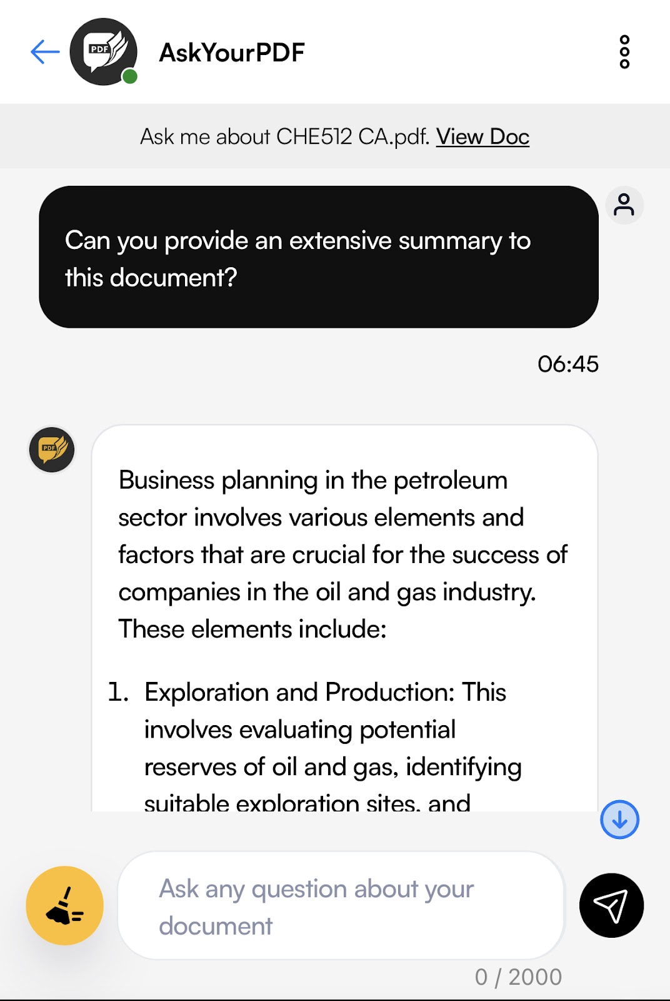Image resolution: width=670 pixels, height=1001 pixels.
Task: Select the user message bubble
Action: pos(319,257)
